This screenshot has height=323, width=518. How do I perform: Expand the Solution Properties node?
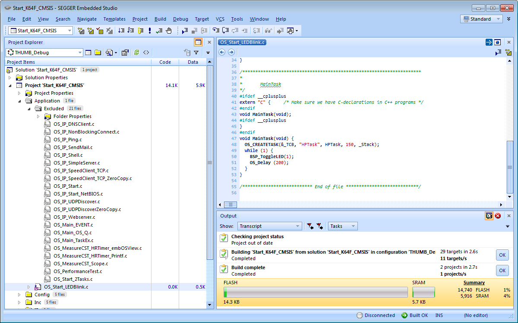10,78
